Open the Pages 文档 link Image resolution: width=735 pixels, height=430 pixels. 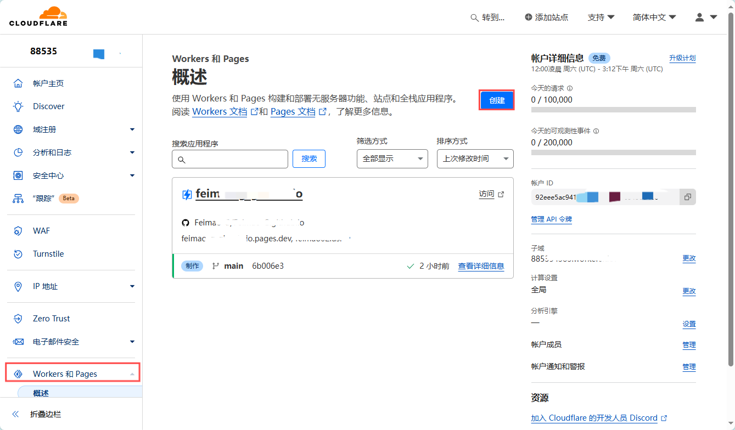coord(293,111)
